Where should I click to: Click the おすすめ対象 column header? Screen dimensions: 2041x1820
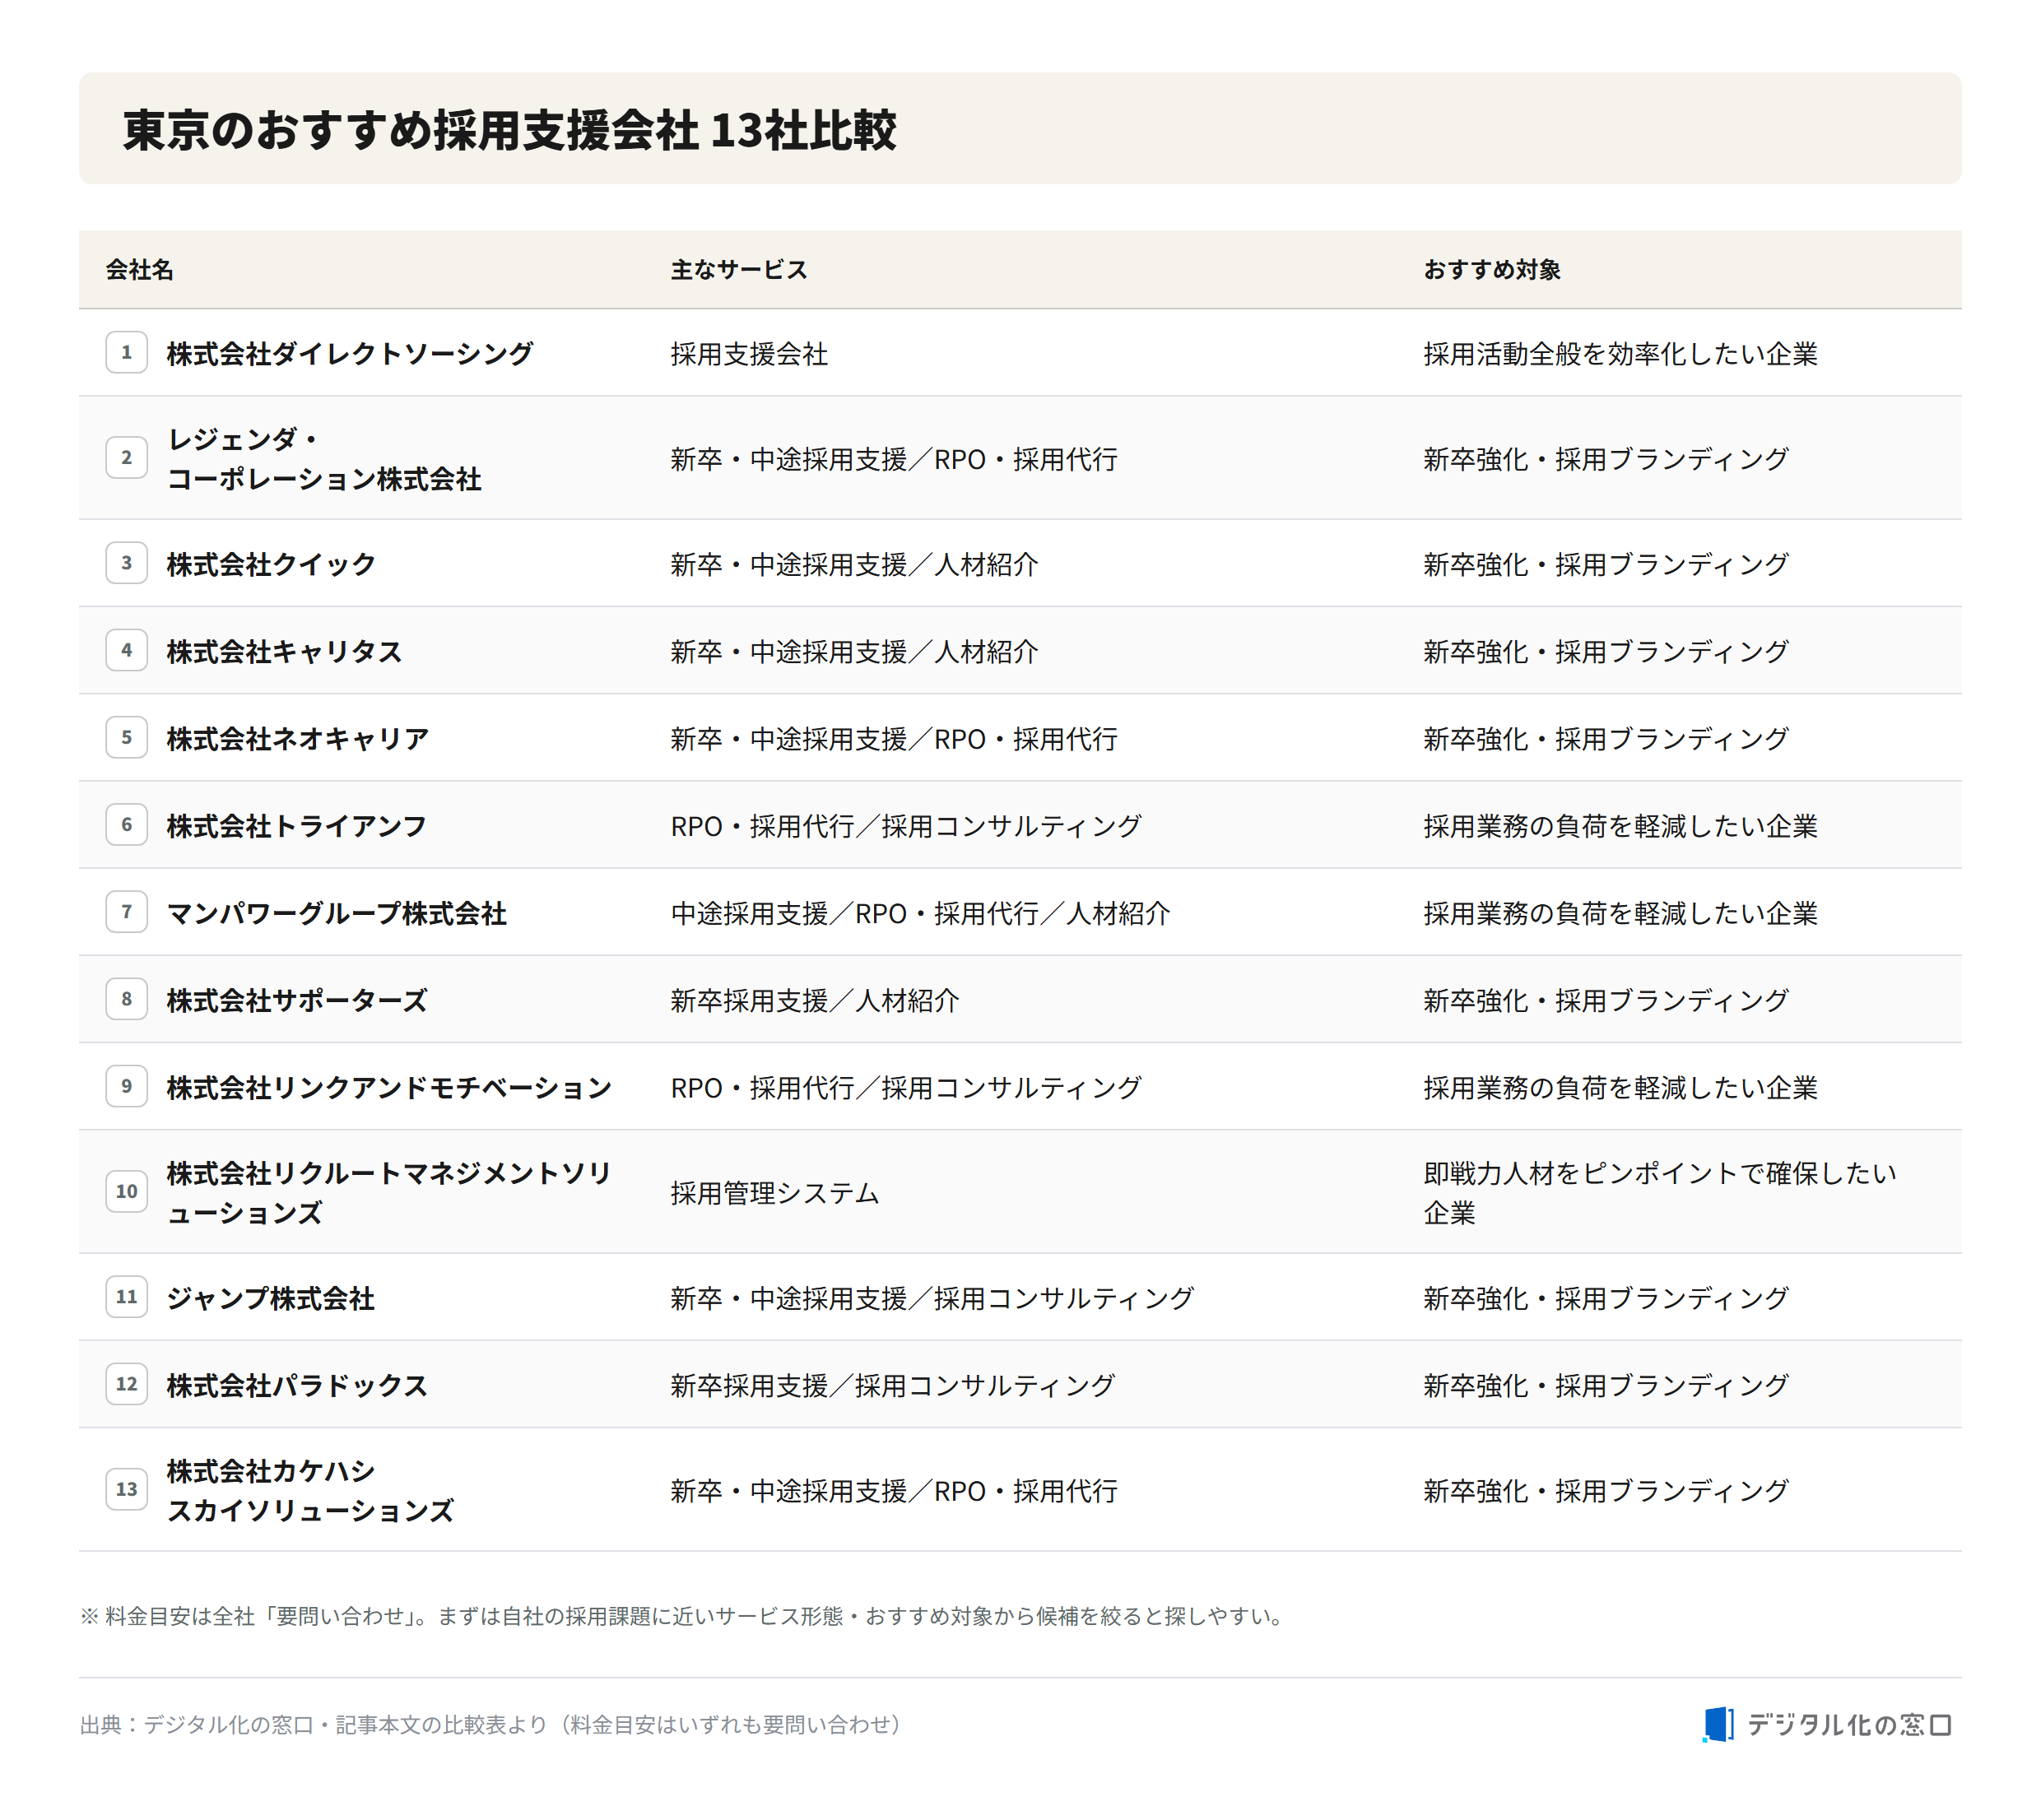1491,269
